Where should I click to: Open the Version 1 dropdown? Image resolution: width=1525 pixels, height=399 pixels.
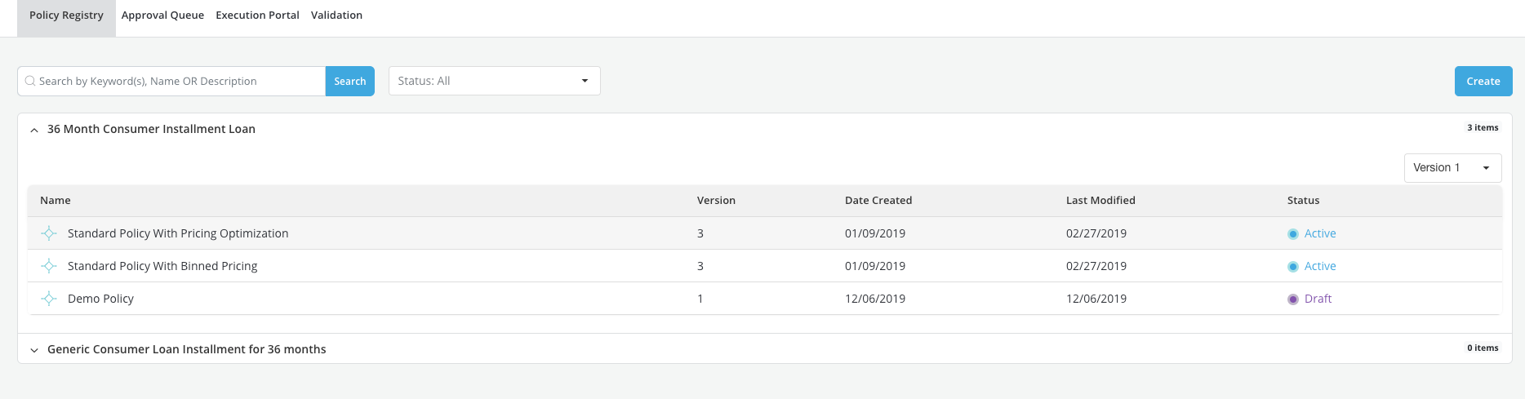tap(1452, 167)
